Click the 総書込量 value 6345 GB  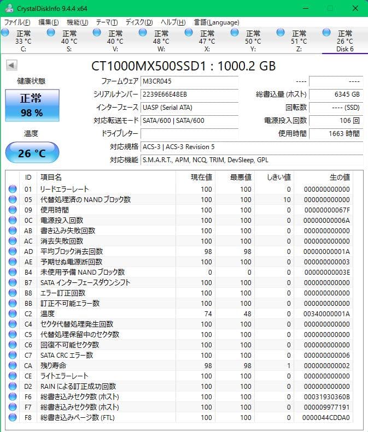tap(336, 94)
